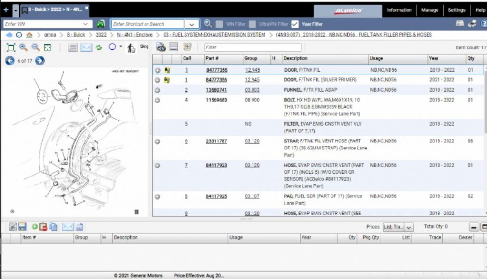Open the Settings menu
The width and height of the screenshot is (487, 279).
tap(457, 10)
